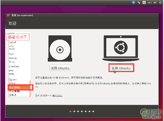Screen dimensions: 164x121
Task: Select Lao ລາວ in the language list
Action: tap(19, 71)
